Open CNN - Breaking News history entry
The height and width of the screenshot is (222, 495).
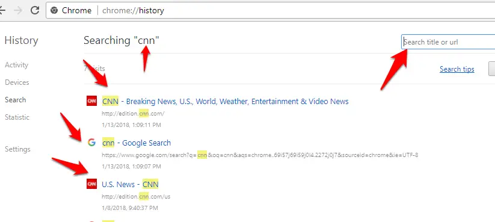pyautogui.click(x=225, y=101)
